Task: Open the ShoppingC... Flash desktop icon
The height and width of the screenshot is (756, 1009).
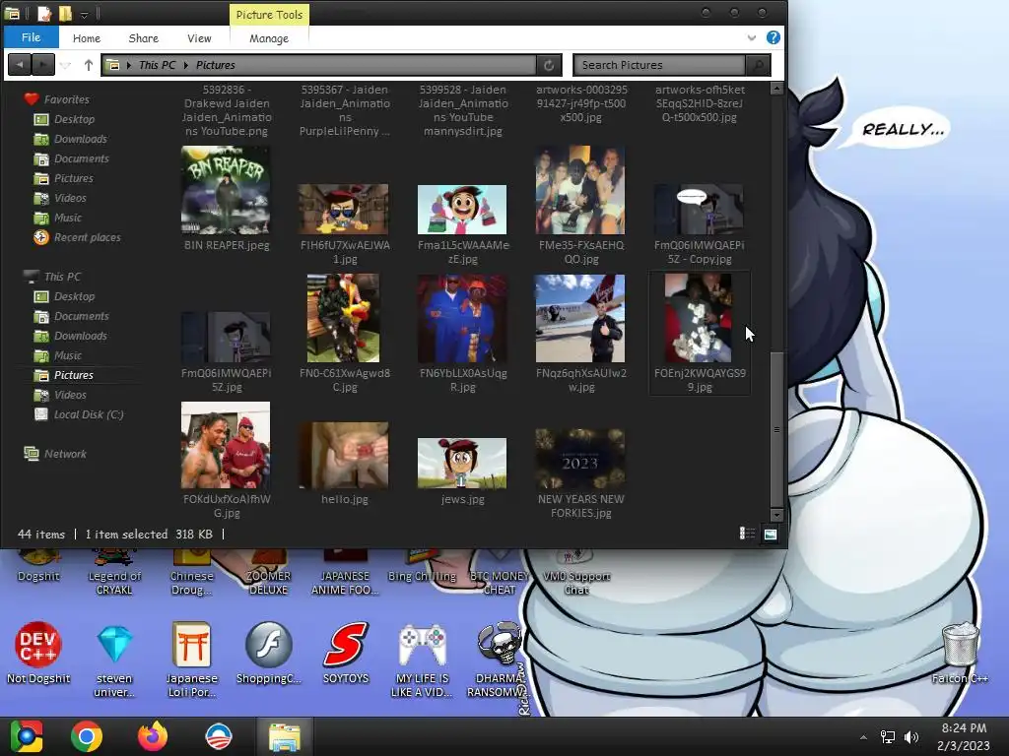Action: point(268,654)
